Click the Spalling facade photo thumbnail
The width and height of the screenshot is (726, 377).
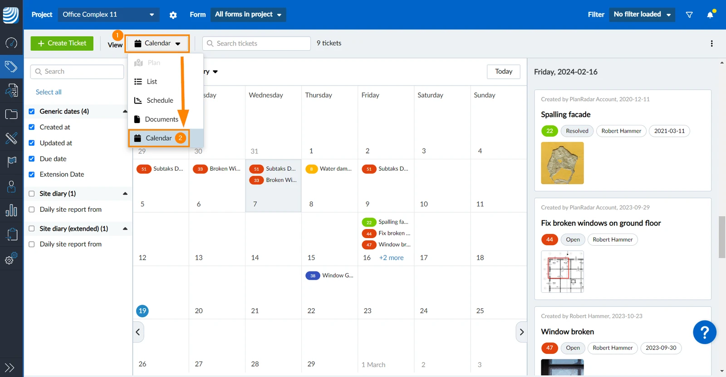(x=562, y=163)
